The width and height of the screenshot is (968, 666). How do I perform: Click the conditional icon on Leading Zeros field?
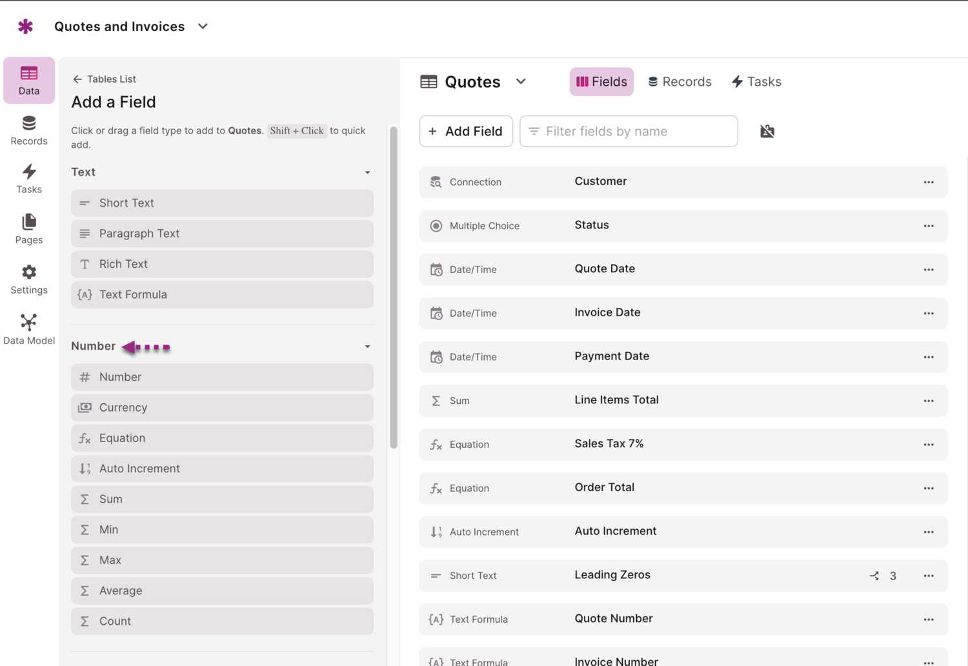point(874,576)
